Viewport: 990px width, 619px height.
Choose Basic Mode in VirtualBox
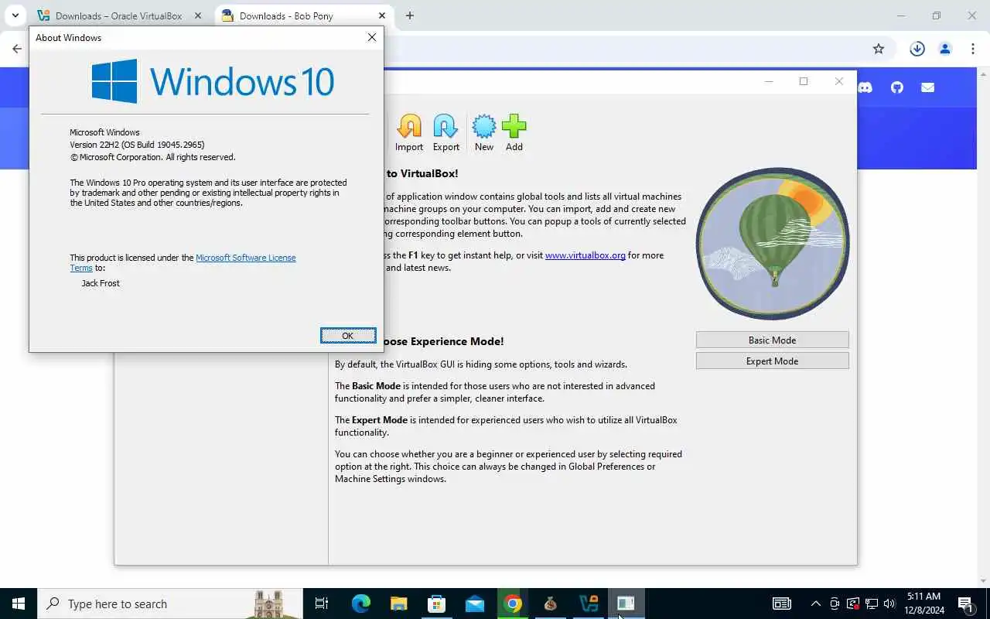tap(772, 340)
